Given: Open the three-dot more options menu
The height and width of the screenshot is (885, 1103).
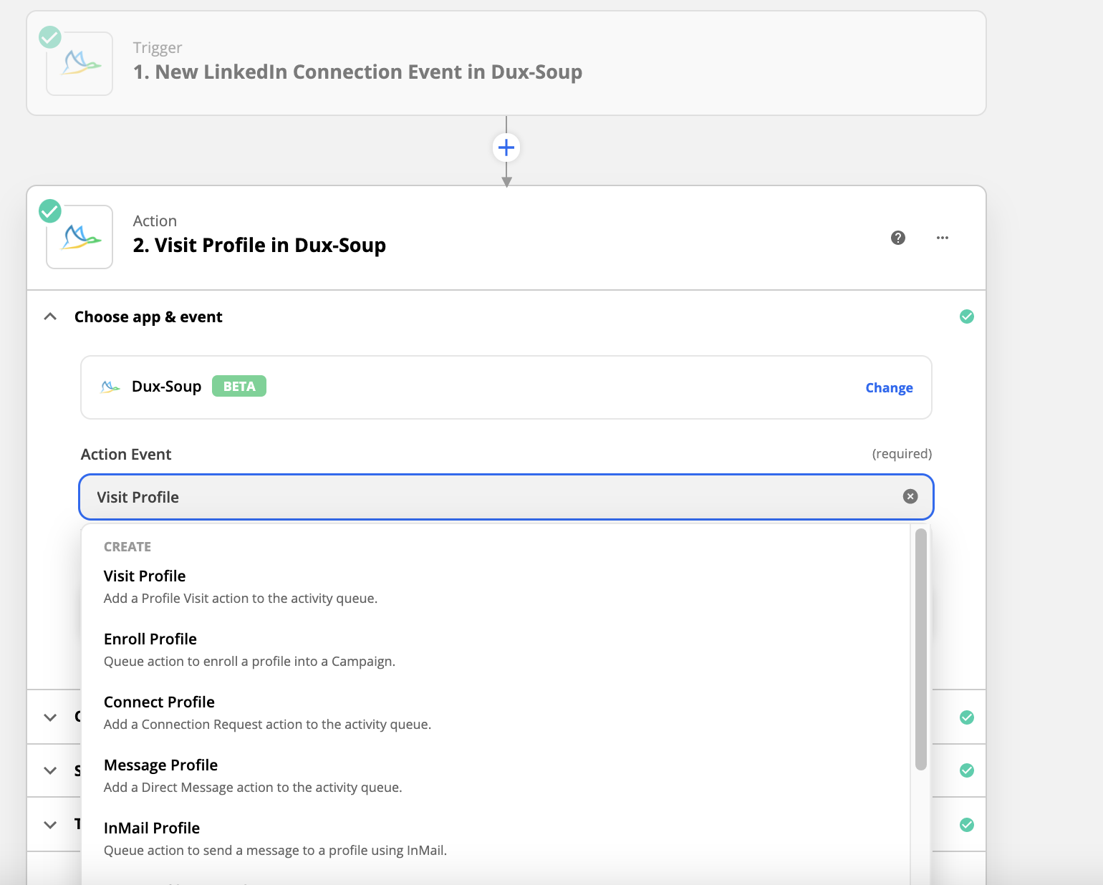Looking at the screenshot, I should pyautogui.click(x=943, y=238).
